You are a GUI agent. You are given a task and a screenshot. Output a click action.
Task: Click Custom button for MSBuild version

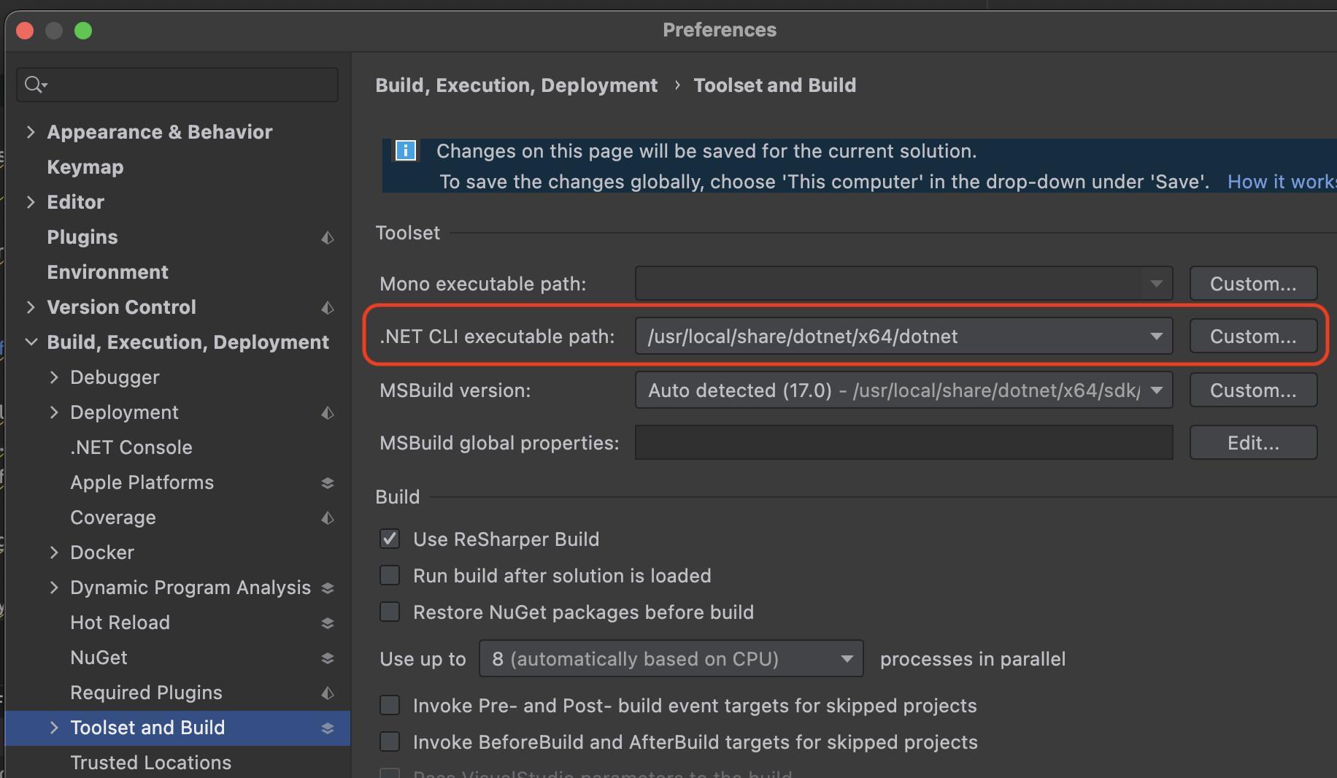pyautogui.click(x=1253, y=390)
